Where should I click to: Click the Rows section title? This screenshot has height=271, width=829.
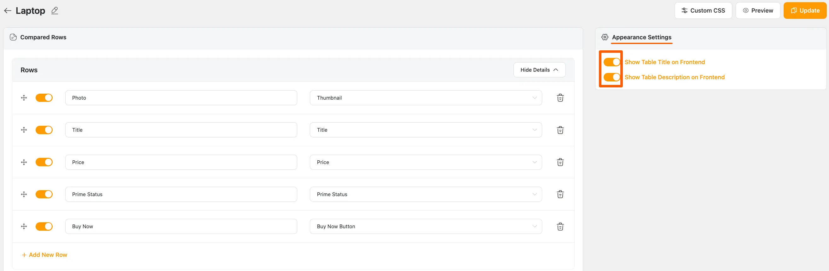[x=29, y=70]
